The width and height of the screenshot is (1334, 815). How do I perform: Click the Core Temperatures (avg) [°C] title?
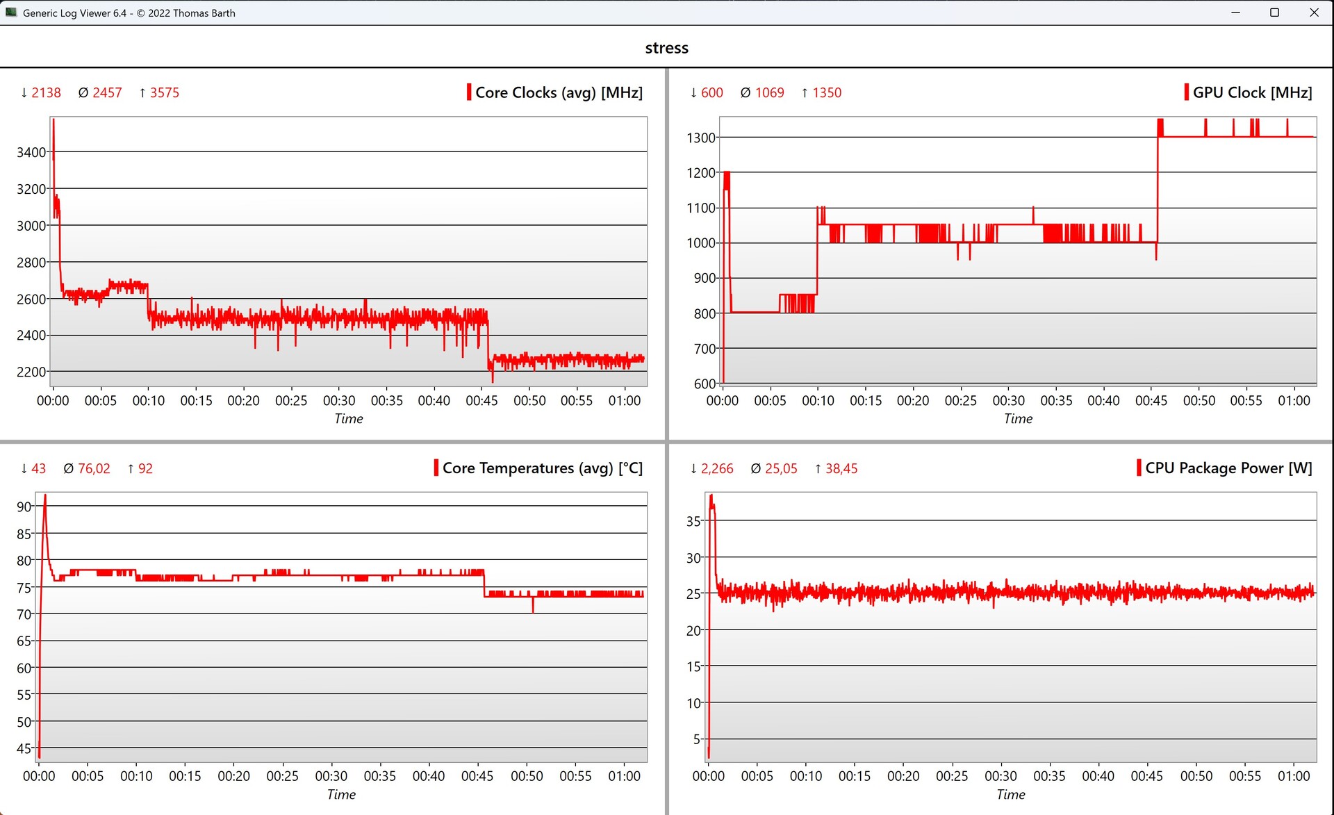(x=542, y=468)
